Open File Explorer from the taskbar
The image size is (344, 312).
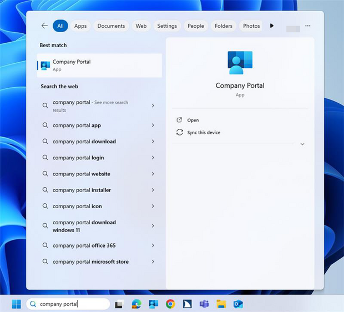click(x=221, y=304)
